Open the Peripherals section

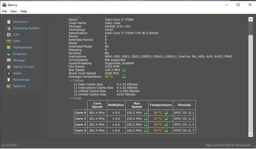(x=21, y=80)
